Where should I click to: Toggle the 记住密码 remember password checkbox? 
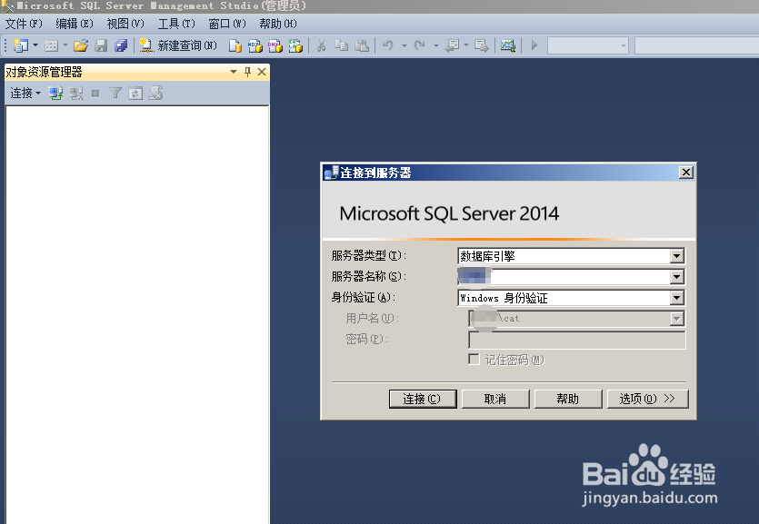pos(474,359)
